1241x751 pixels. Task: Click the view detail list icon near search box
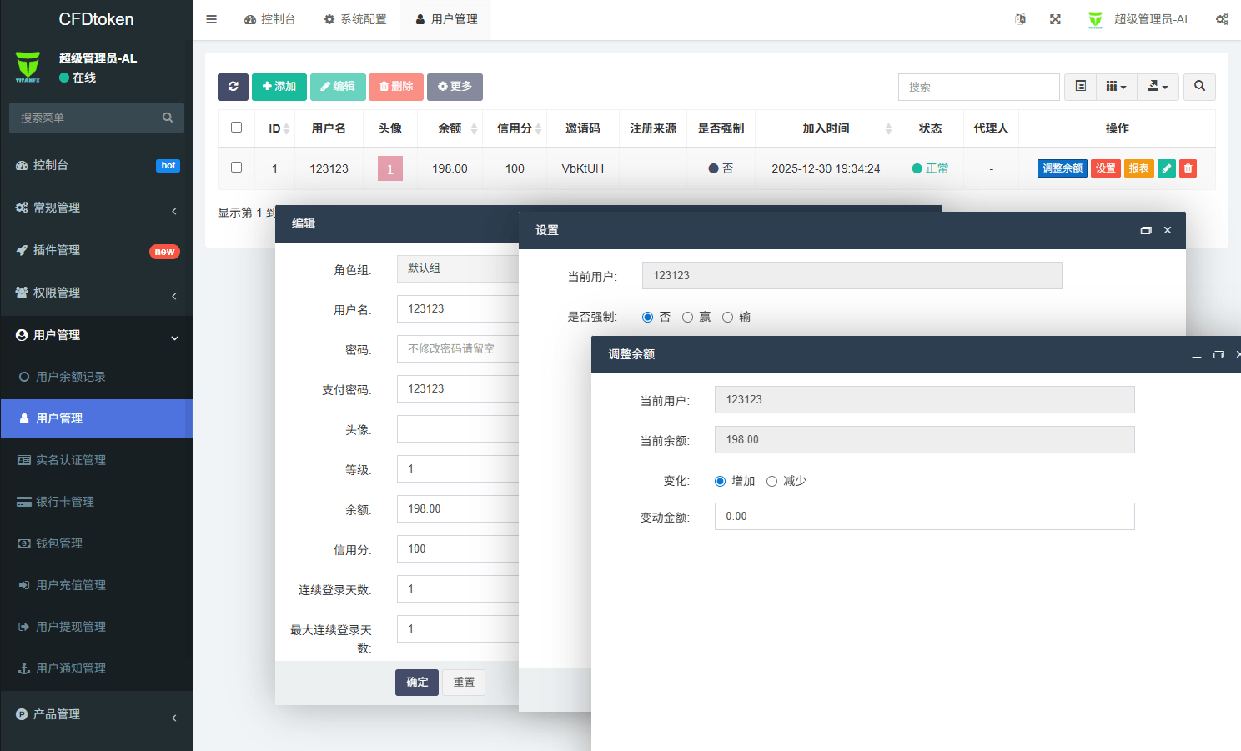[x=1080, y=87]
